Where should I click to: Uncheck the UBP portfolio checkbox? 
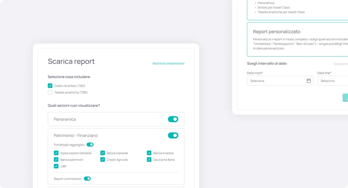click(x=56, y=166)
